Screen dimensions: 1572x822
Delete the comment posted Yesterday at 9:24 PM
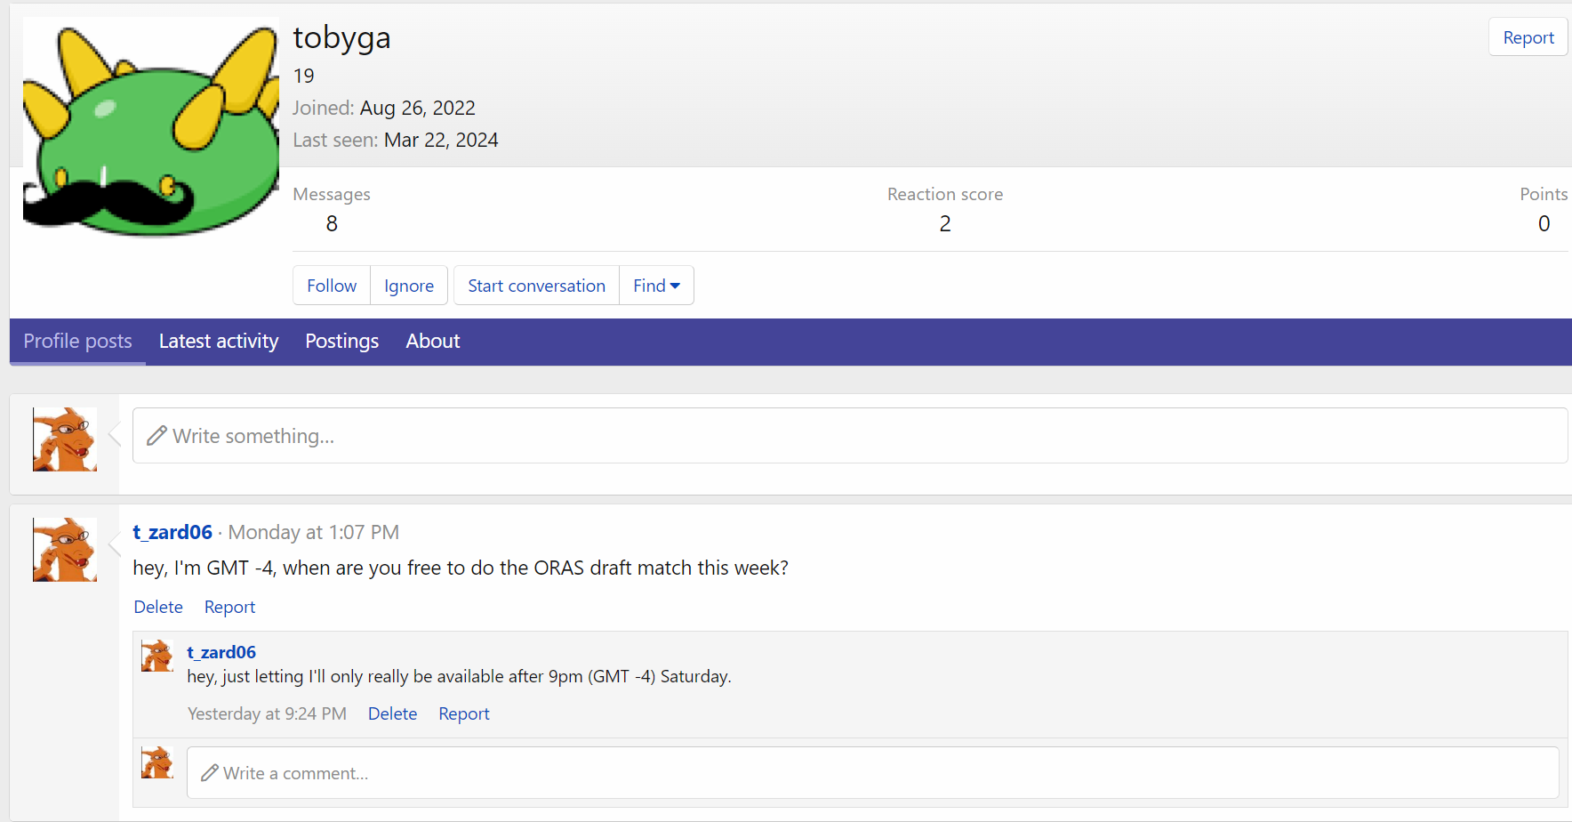[x=392, y=713]
